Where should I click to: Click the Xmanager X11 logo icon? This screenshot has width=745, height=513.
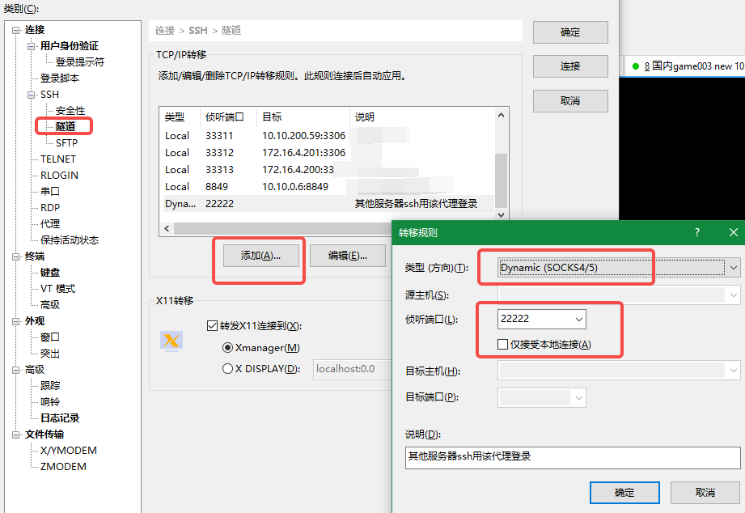point(171,341)
